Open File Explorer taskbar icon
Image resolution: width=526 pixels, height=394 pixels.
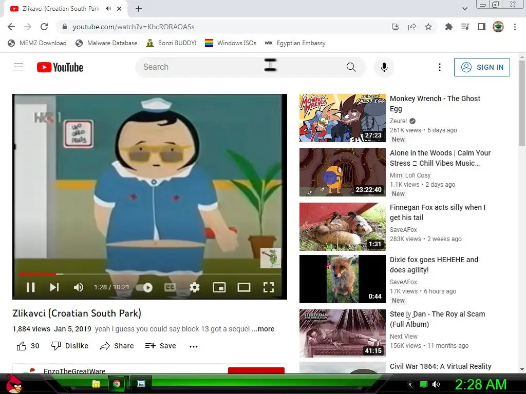[96, 384]
